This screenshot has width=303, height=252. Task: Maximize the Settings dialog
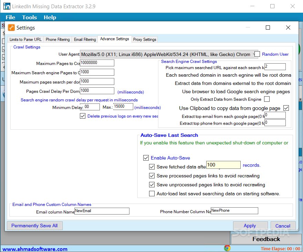click(268, 28)
